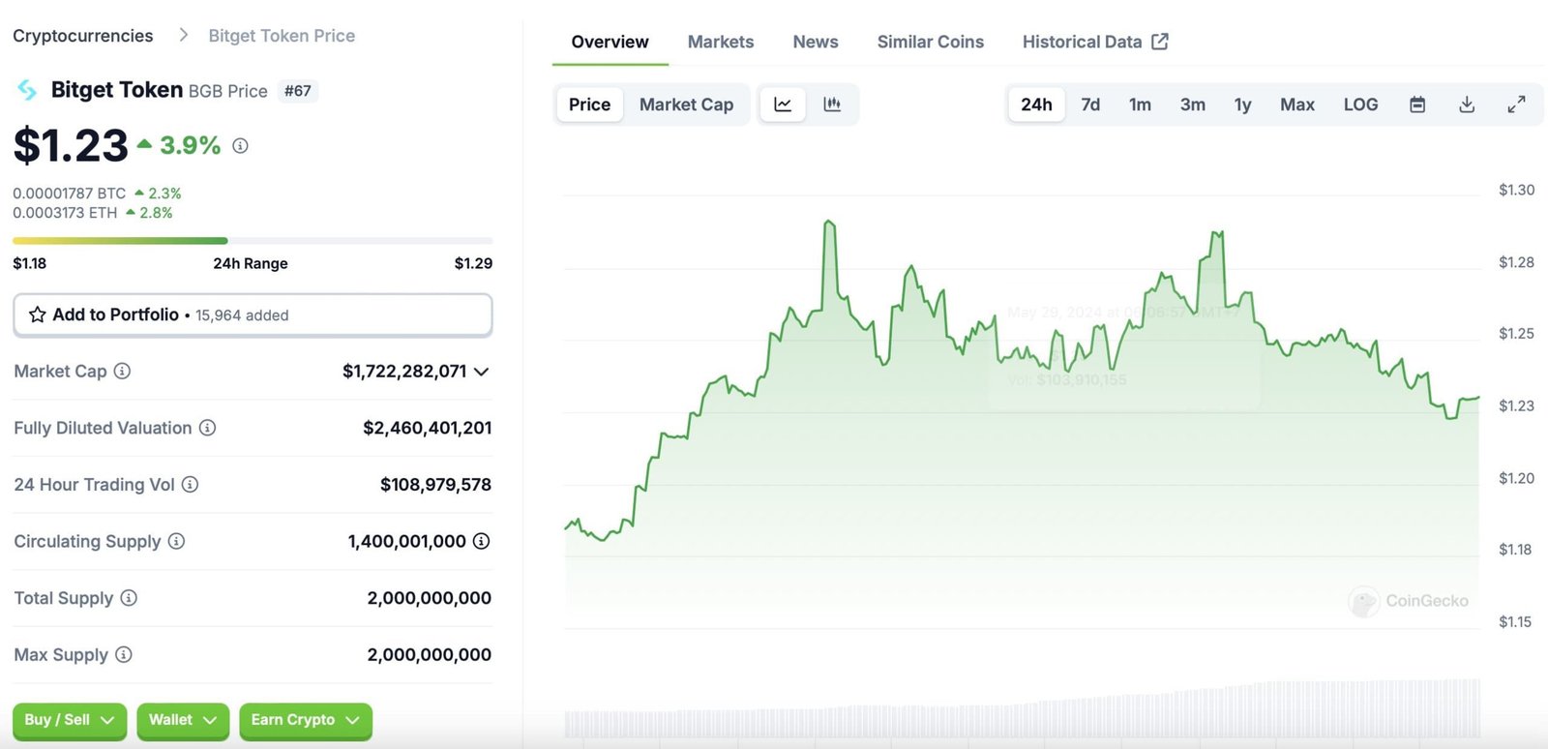Show 24 Hour Trading Vol info icon

tap(190, 484)
